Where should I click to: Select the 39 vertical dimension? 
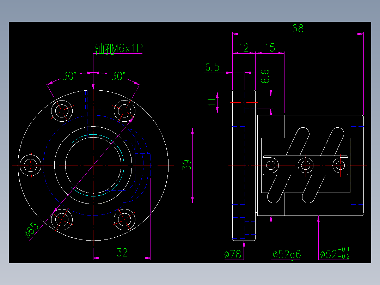pyautogui.click(x=186, y=165)
